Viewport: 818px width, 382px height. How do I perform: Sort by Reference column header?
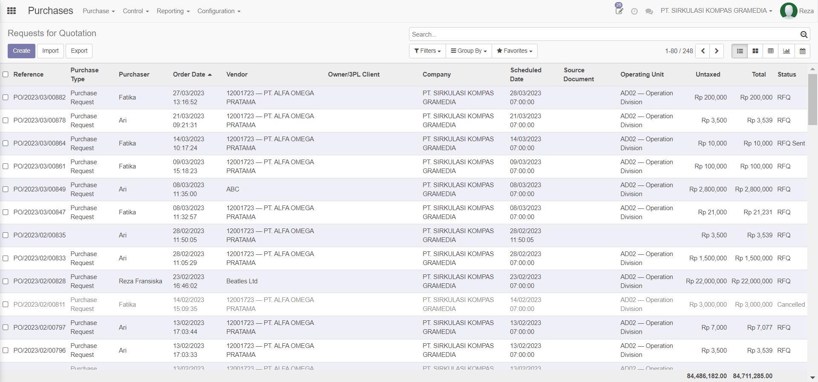pyautogui.click(x=28, y=74)
